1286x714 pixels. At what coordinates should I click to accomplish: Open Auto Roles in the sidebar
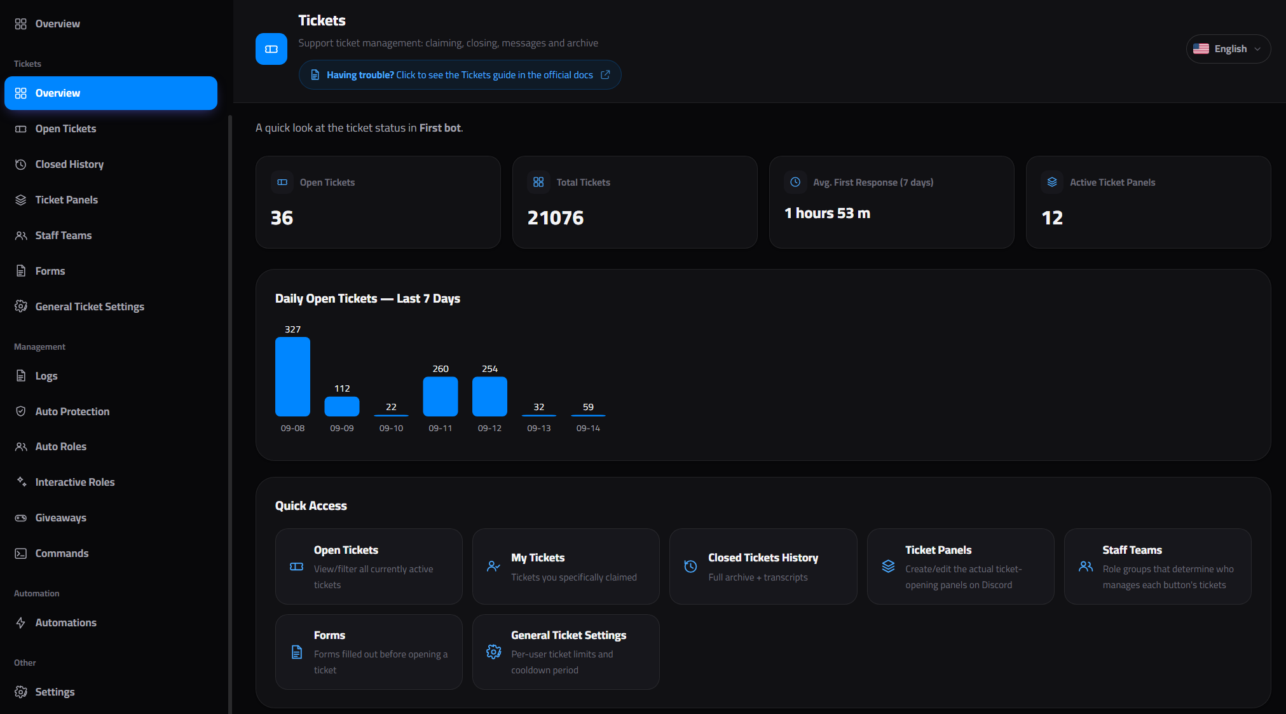(111, 446)
